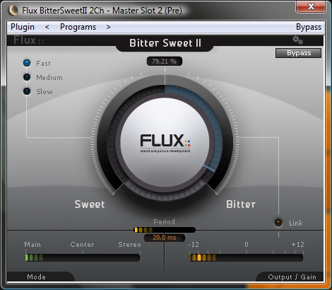Click the Center label above mode slider

pyautogui.click(x=82, y=245)
